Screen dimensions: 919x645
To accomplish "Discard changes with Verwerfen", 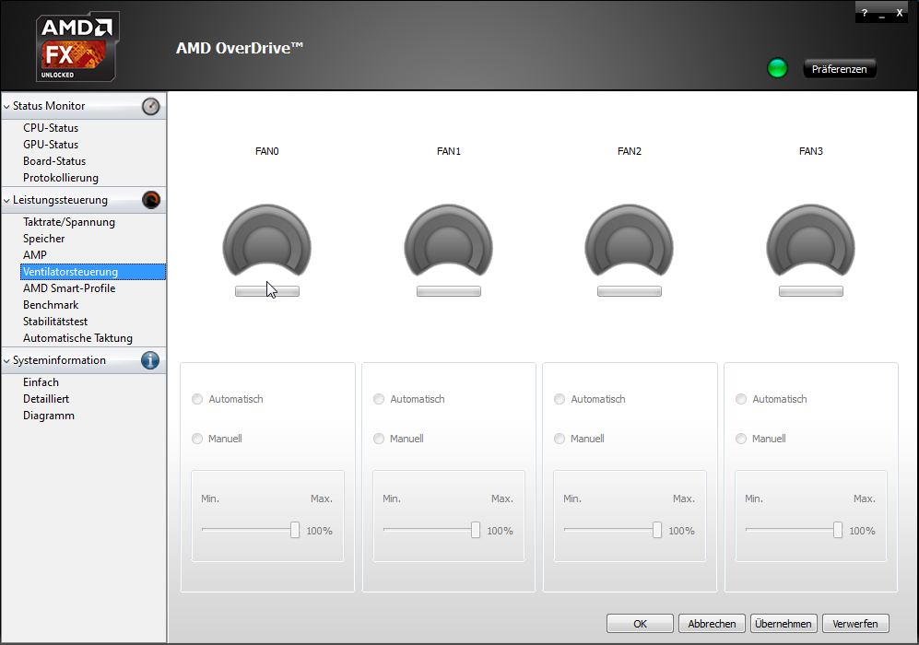I will click(x=855, y=624).
